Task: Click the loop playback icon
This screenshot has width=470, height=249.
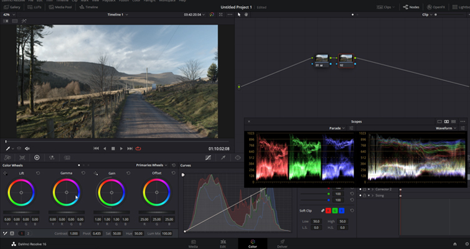Action: point(138,148)
